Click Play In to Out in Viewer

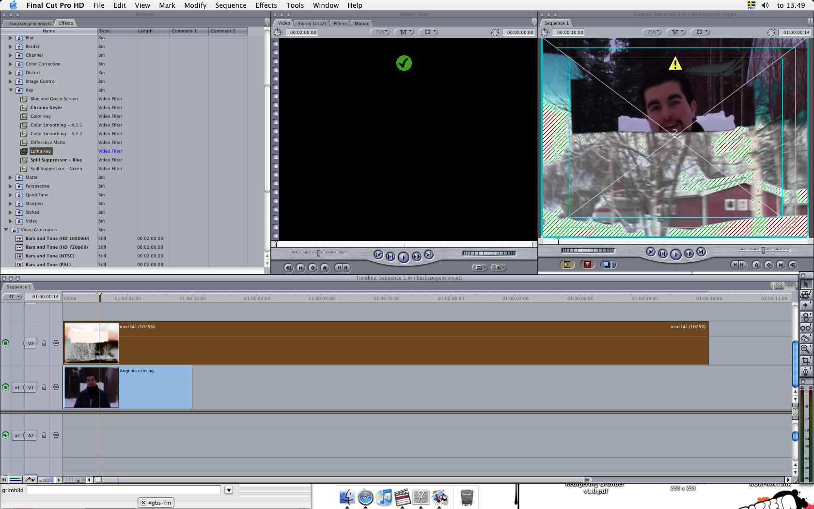[x=391, y=256]
